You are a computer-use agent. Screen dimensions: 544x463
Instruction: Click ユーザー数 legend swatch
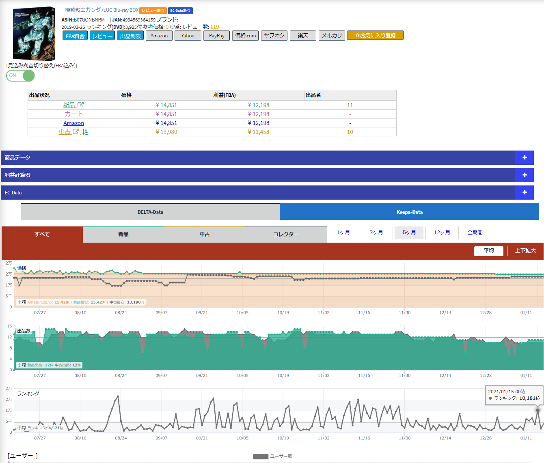(x=261, y=457)
